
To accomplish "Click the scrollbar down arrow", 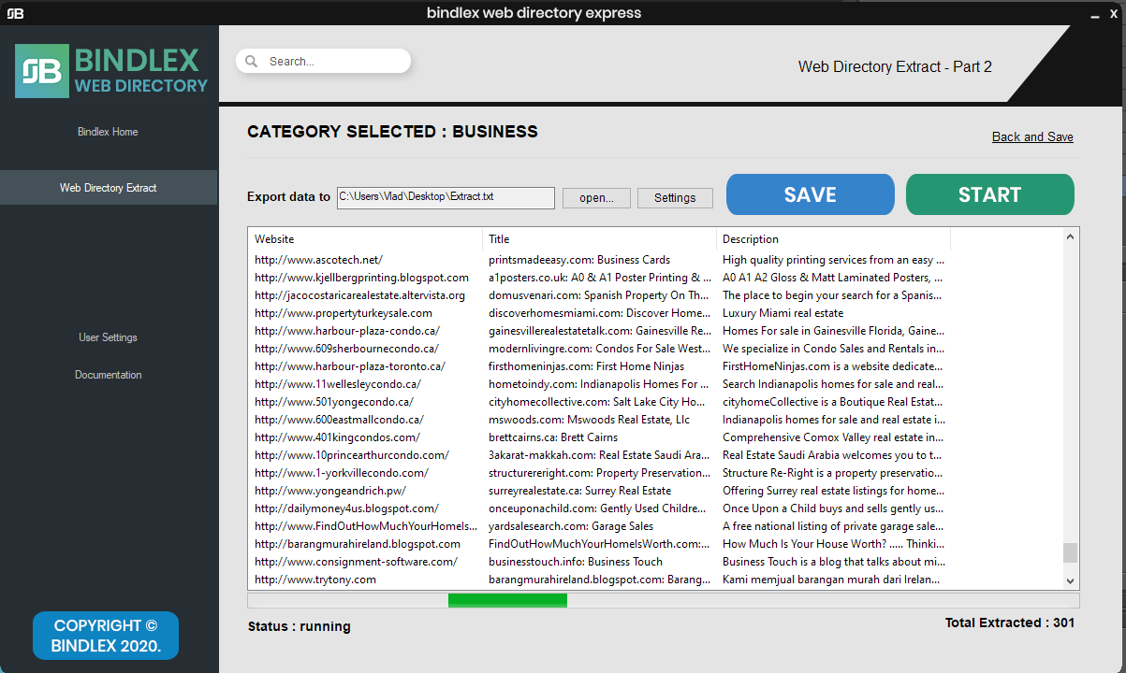I will [1070, 580].
